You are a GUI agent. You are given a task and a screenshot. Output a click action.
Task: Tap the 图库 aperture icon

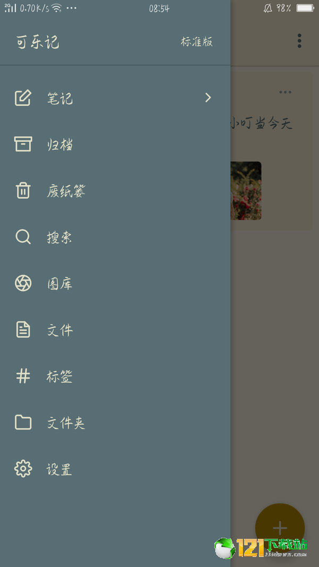(x=23, y=283)
